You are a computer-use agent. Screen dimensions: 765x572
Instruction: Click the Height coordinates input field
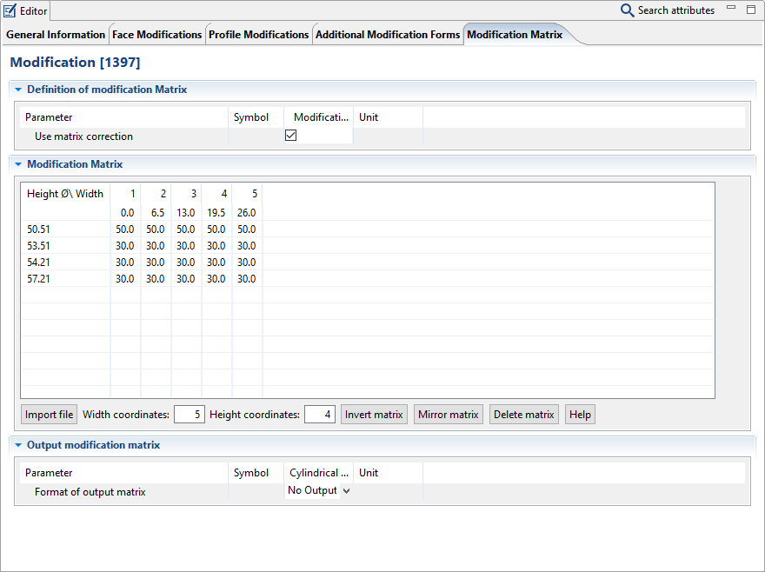tap(319, 415)
